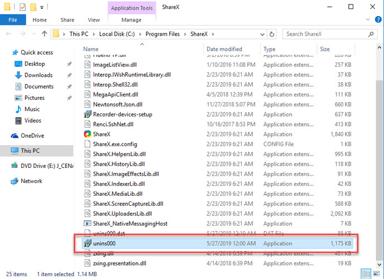This screenshot has height=279, width=384.
Task: Select the ShareX.UploadersLib.dll file
Action: coord(122,214)
